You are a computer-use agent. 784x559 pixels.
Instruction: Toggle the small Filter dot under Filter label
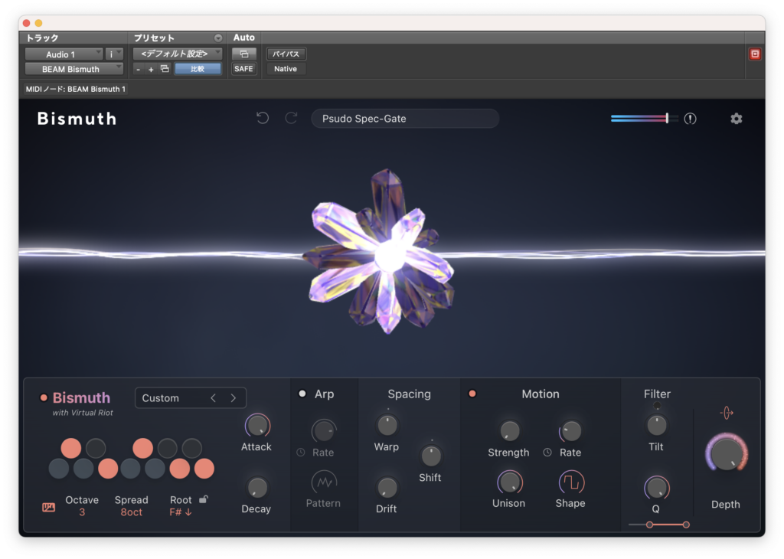point(657,406)
